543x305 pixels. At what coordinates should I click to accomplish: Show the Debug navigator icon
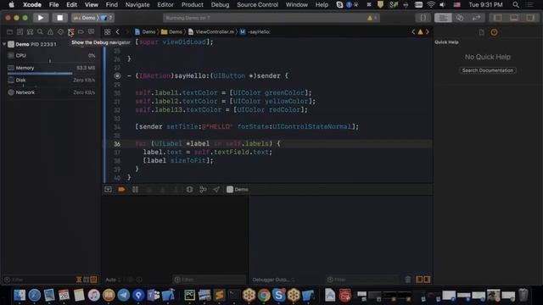tap(70, 32)
